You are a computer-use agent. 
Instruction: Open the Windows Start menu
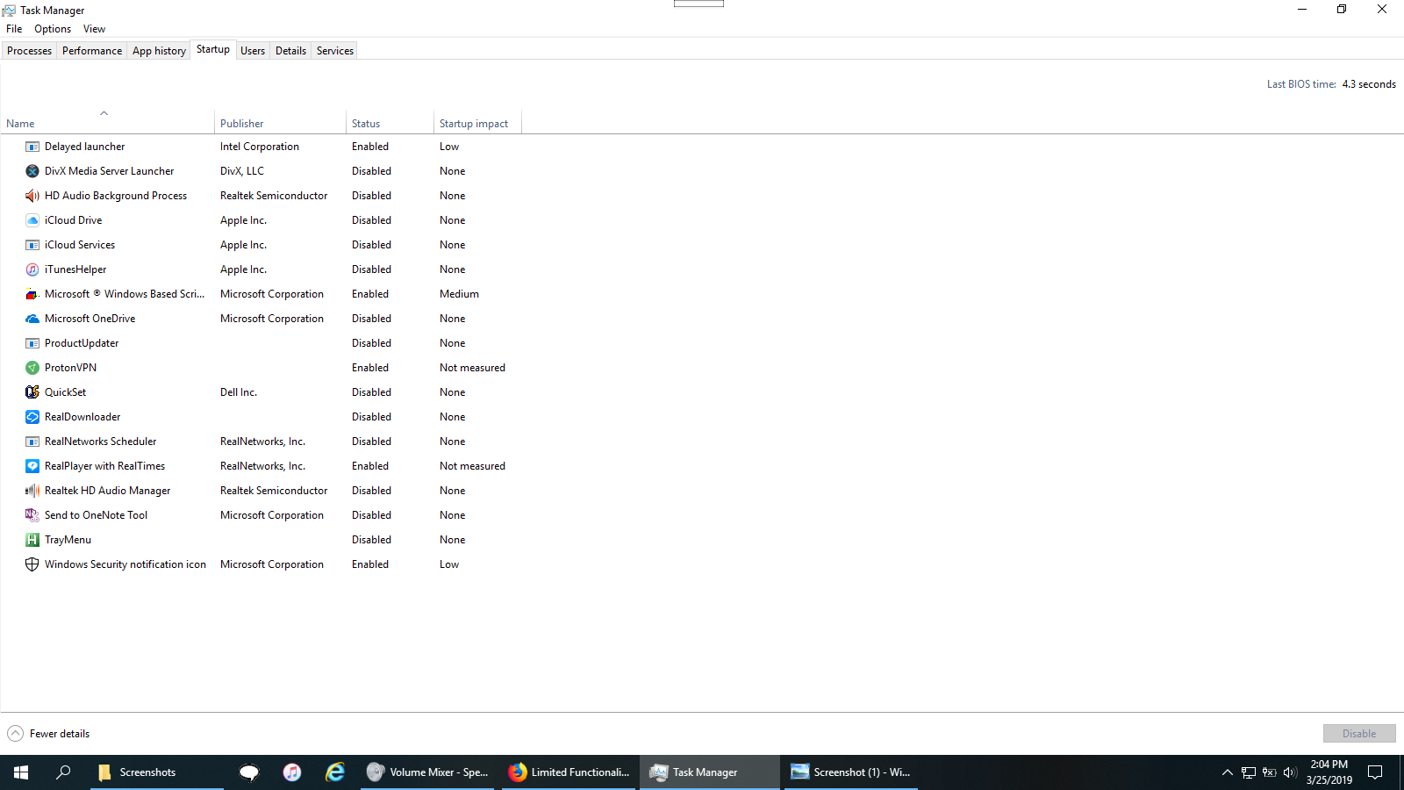point(21,772)
